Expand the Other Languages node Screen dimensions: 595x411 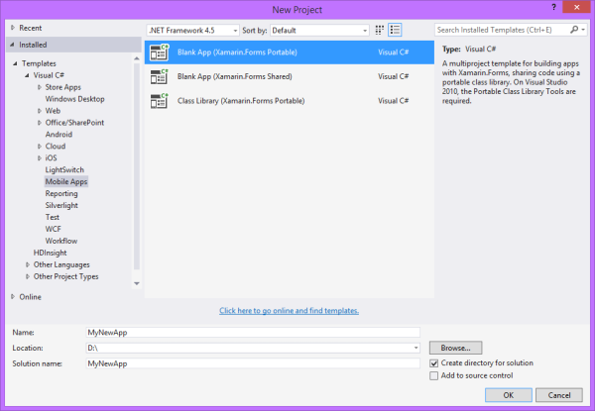pyautogui.click(x=28, y=264)
